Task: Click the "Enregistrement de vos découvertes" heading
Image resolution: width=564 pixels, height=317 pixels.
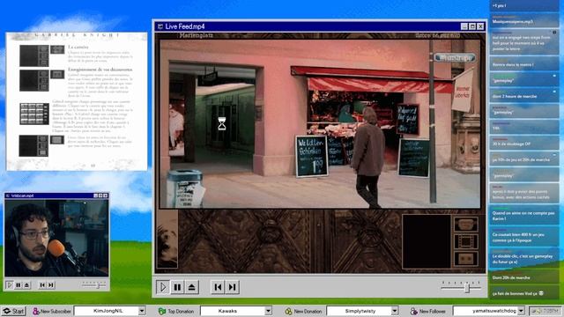Action: (x=100, y=70)
